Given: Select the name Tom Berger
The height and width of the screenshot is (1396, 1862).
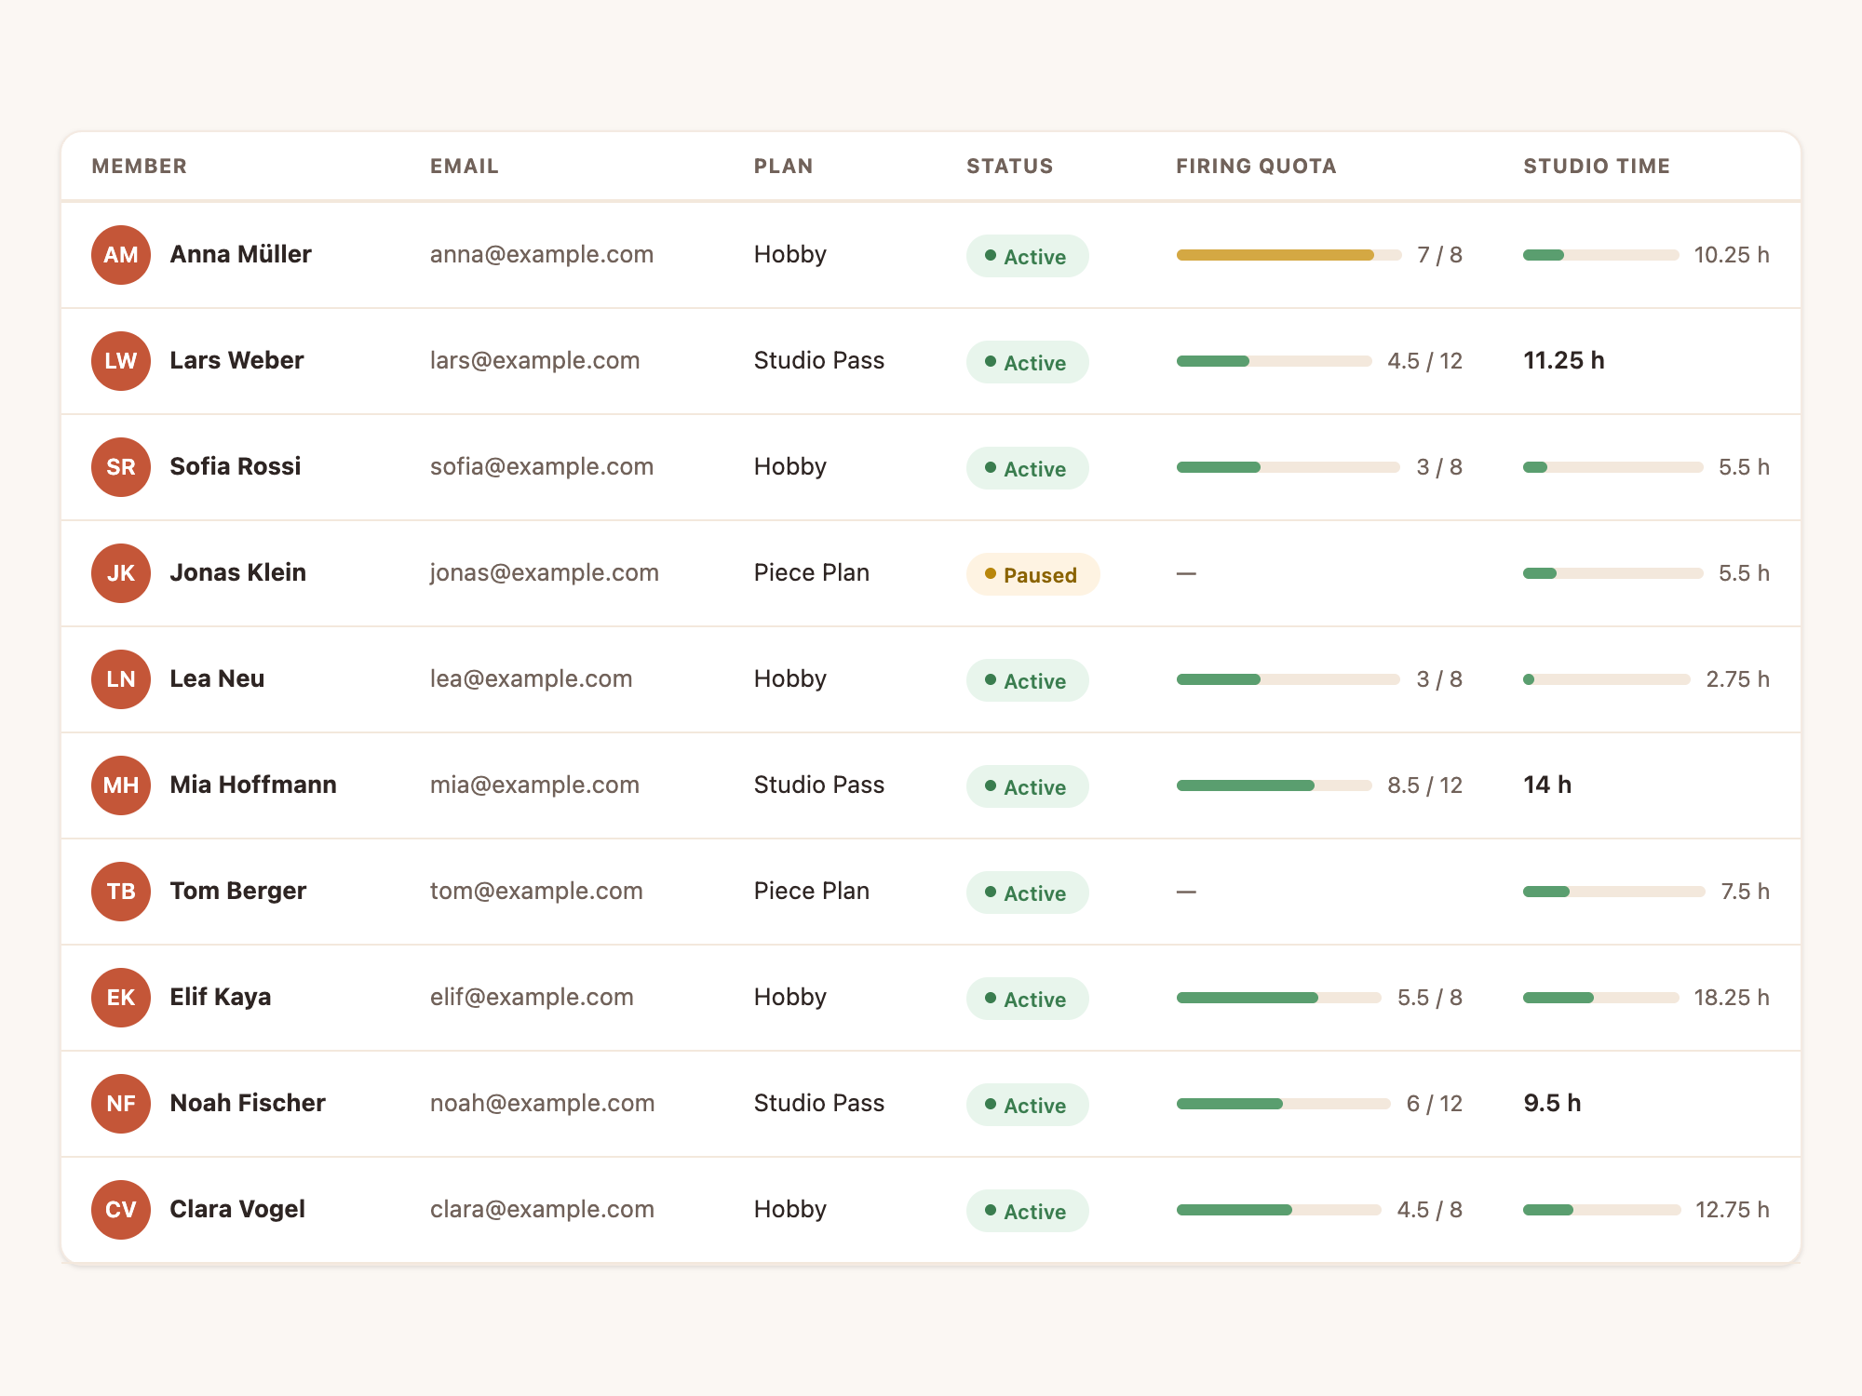Looking at the screenshot, I should coord(238,892).
